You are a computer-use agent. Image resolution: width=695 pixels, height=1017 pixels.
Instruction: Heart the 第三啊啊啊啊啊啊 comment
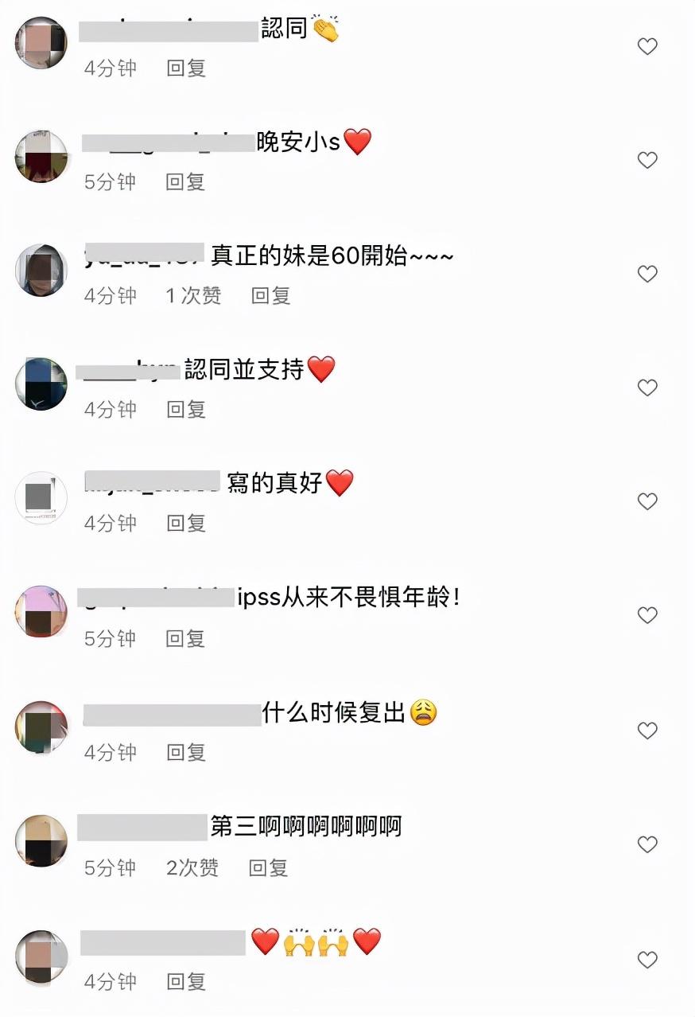647,844
